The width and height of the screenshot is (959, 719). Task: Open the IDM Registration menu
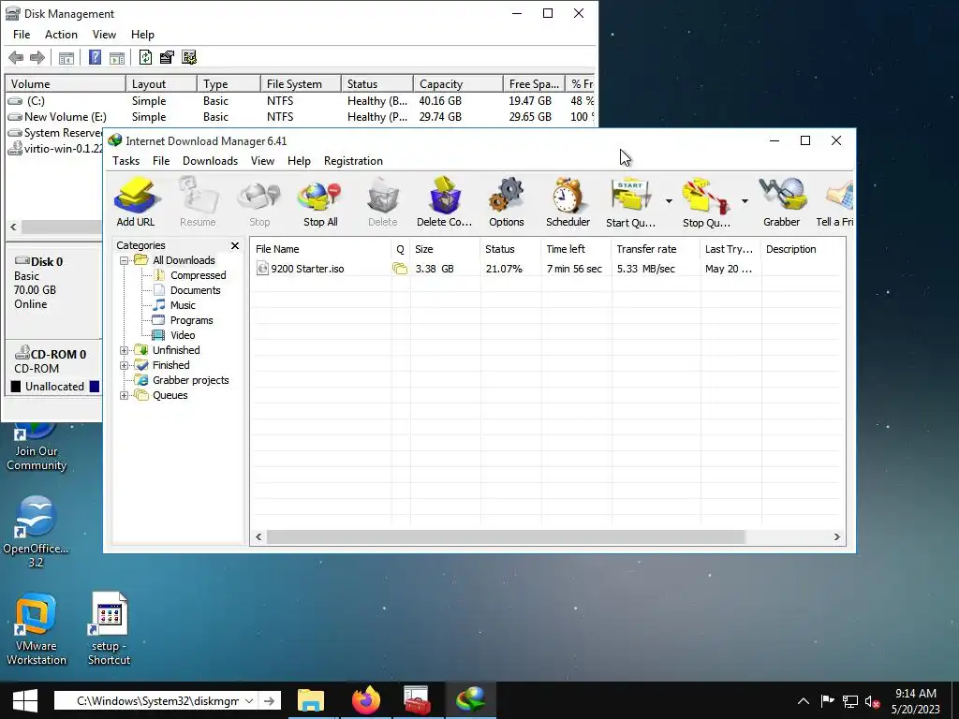353,161
